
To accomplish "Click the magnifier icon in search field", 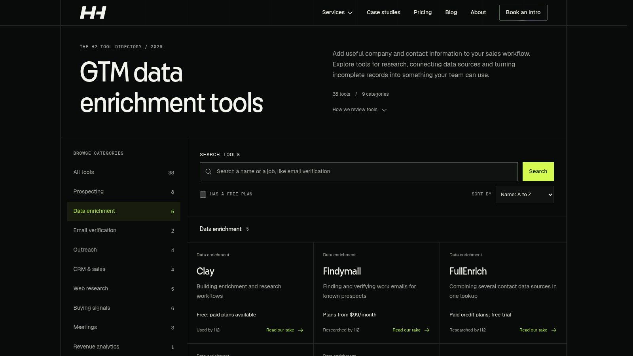I will coord(208,172).
